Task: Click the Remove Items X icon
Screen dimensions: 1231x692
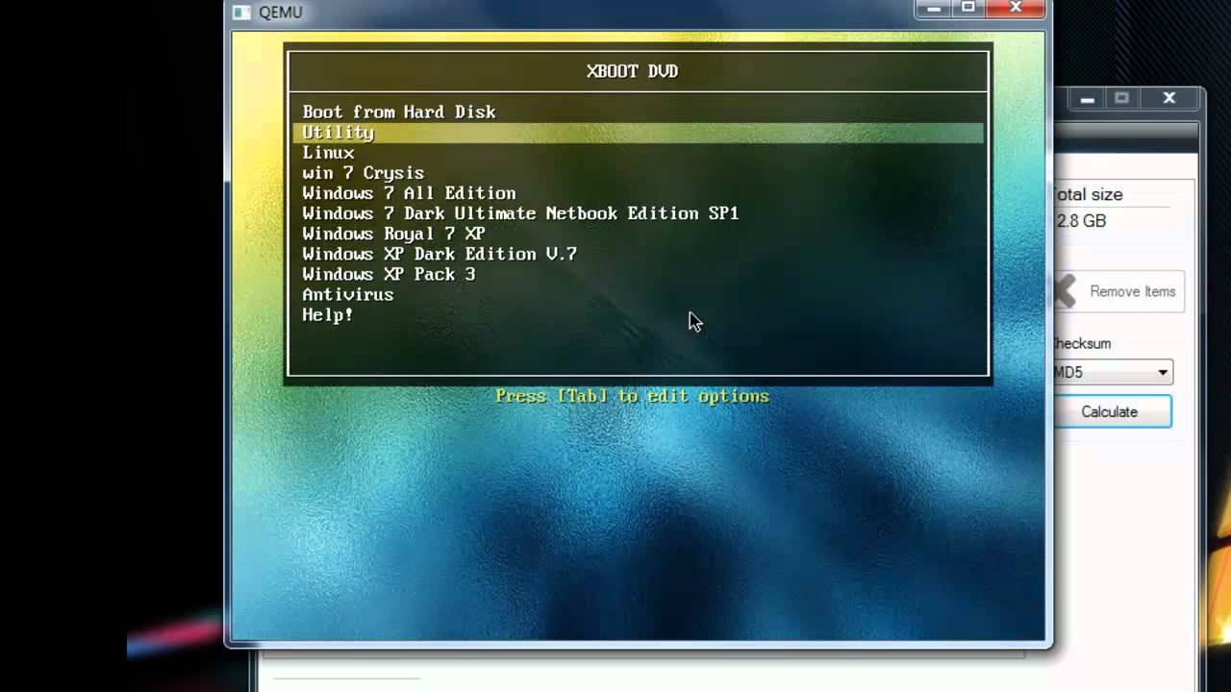Action: click(x=1065, y=291)
